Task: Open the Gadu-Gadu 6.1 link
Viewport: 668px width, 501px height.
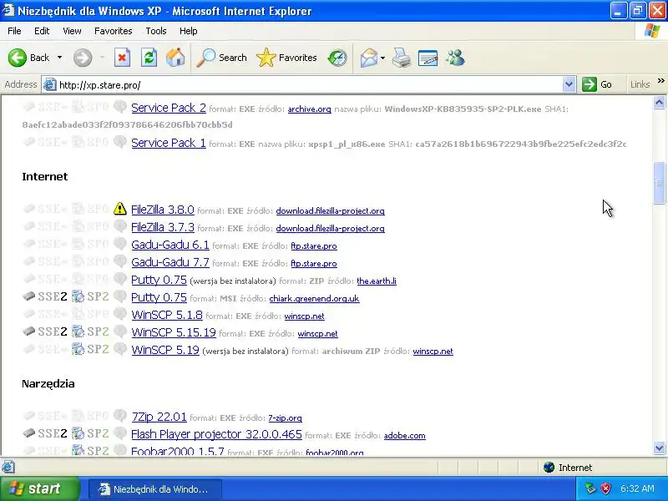Action: click(x=170, y=245)
